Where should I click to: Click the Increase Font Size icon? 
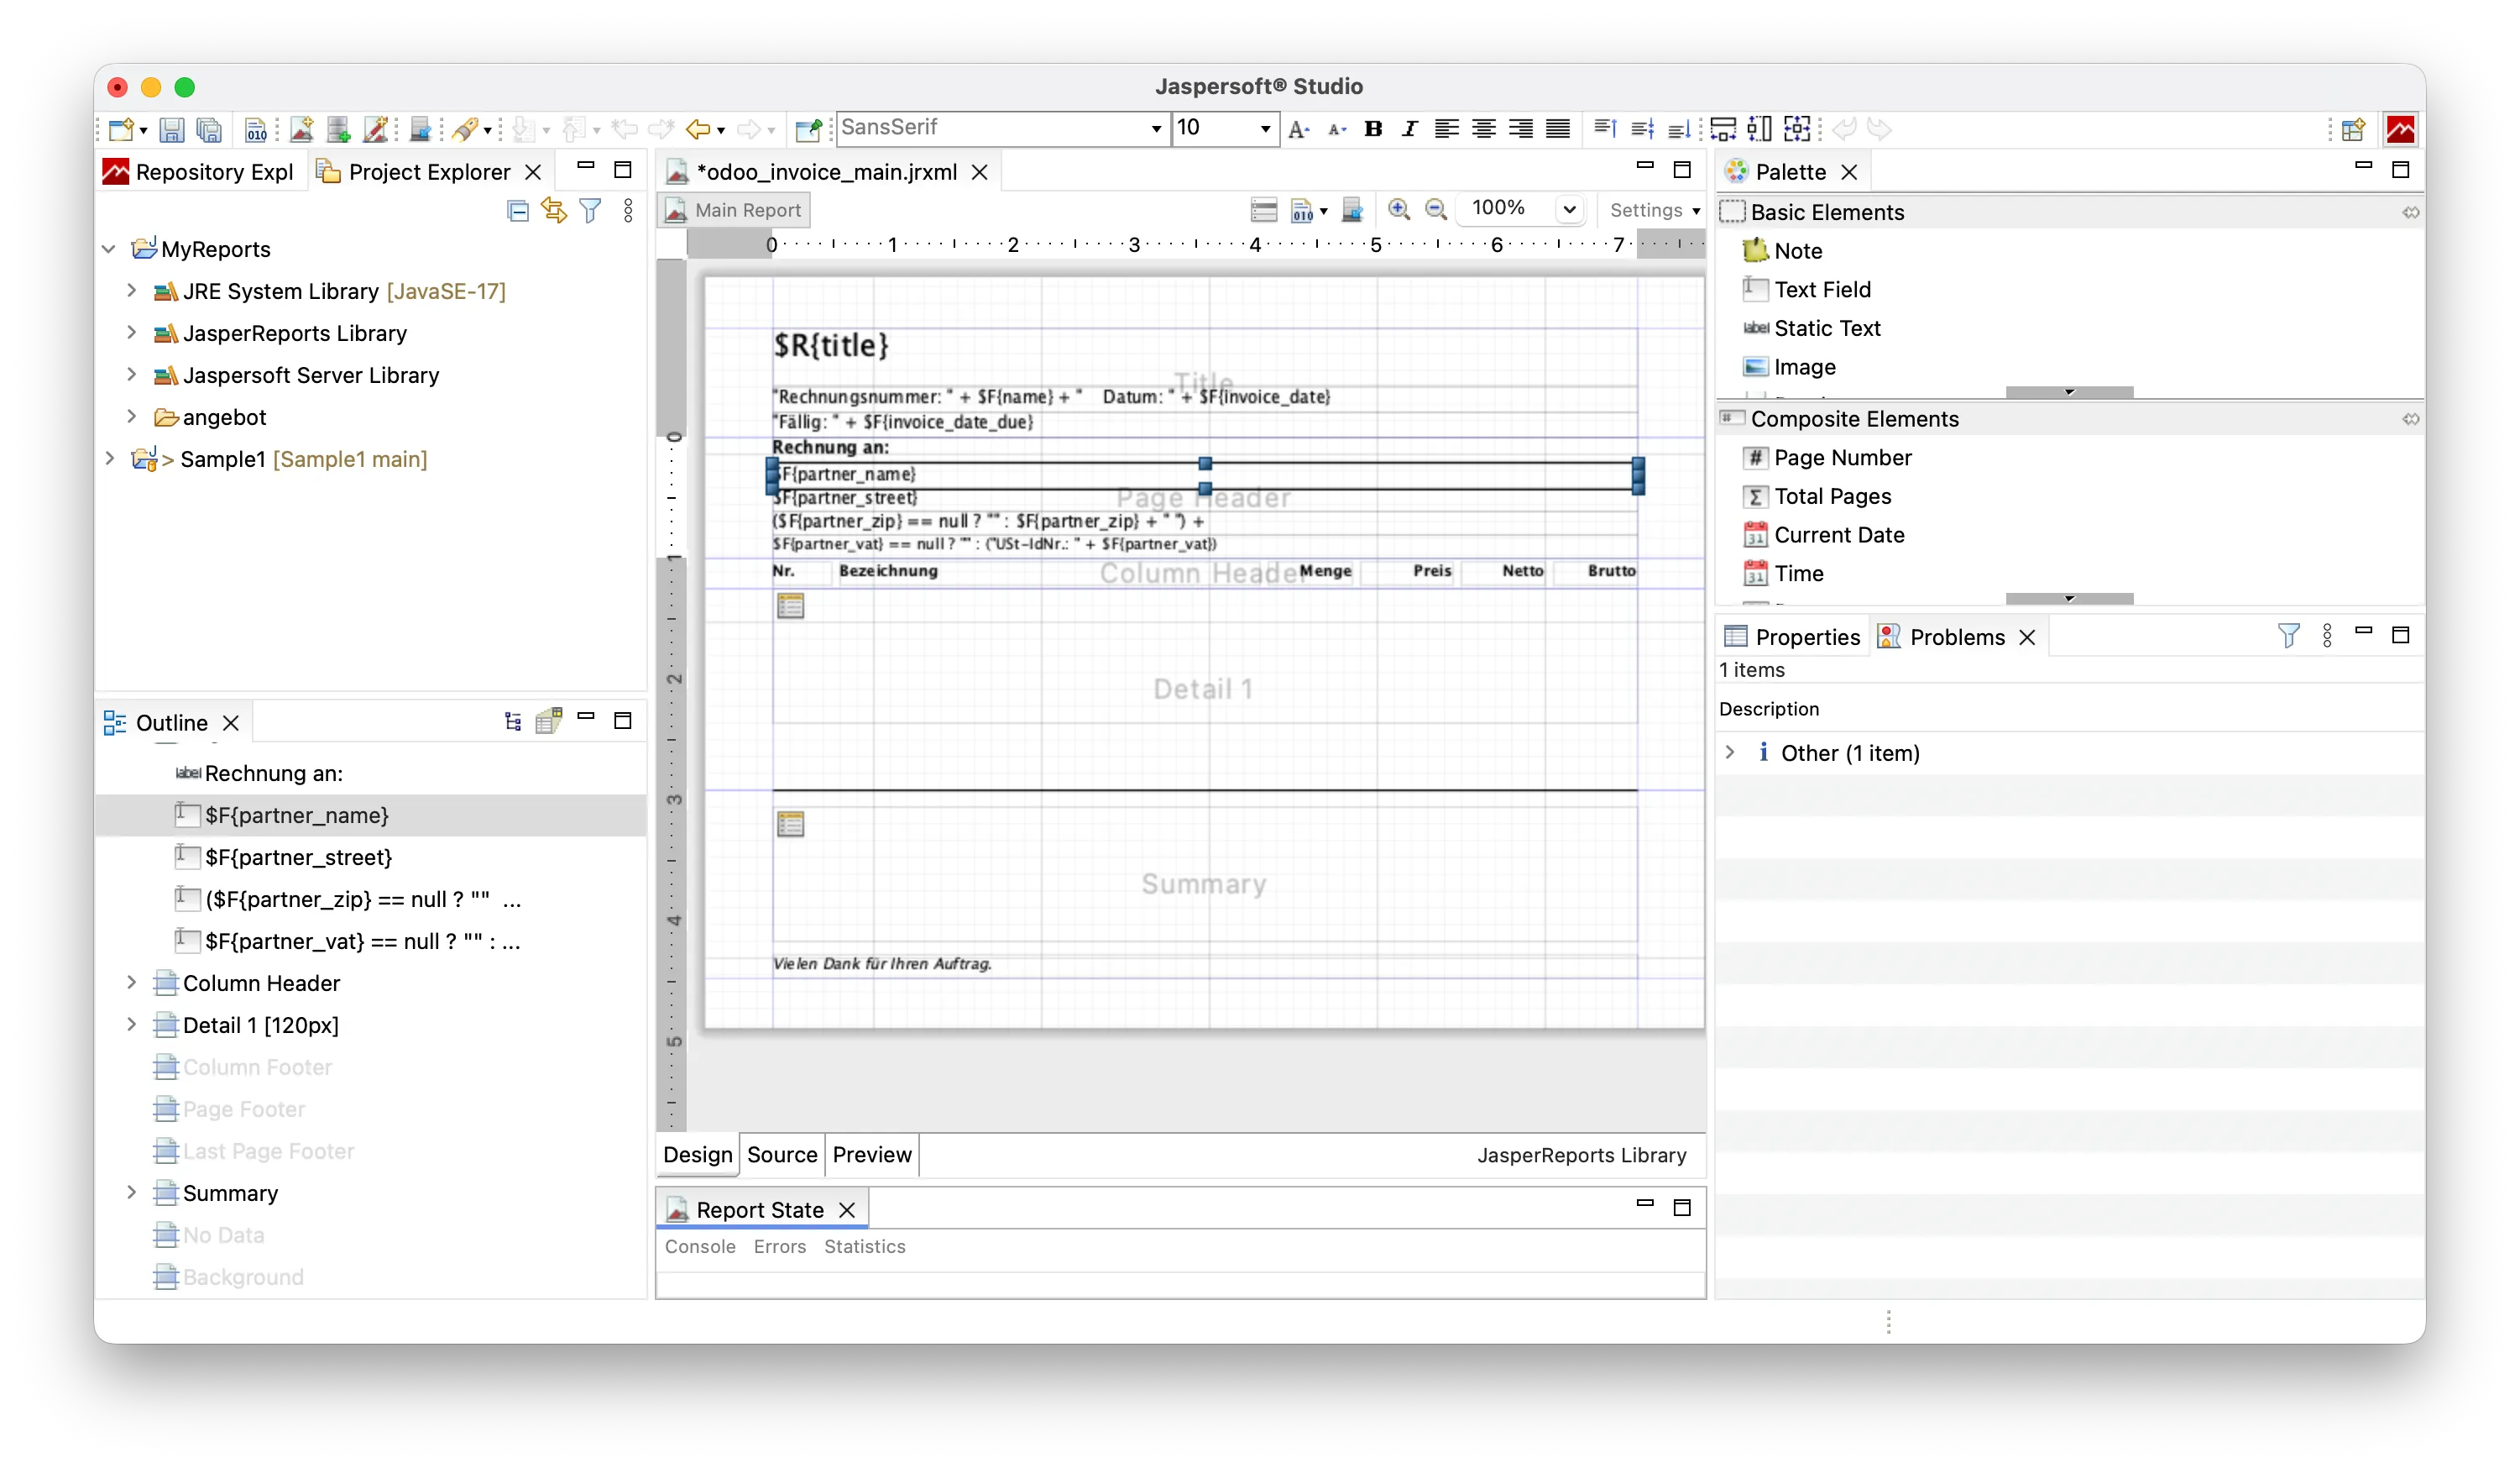[x=1299, y=129]
